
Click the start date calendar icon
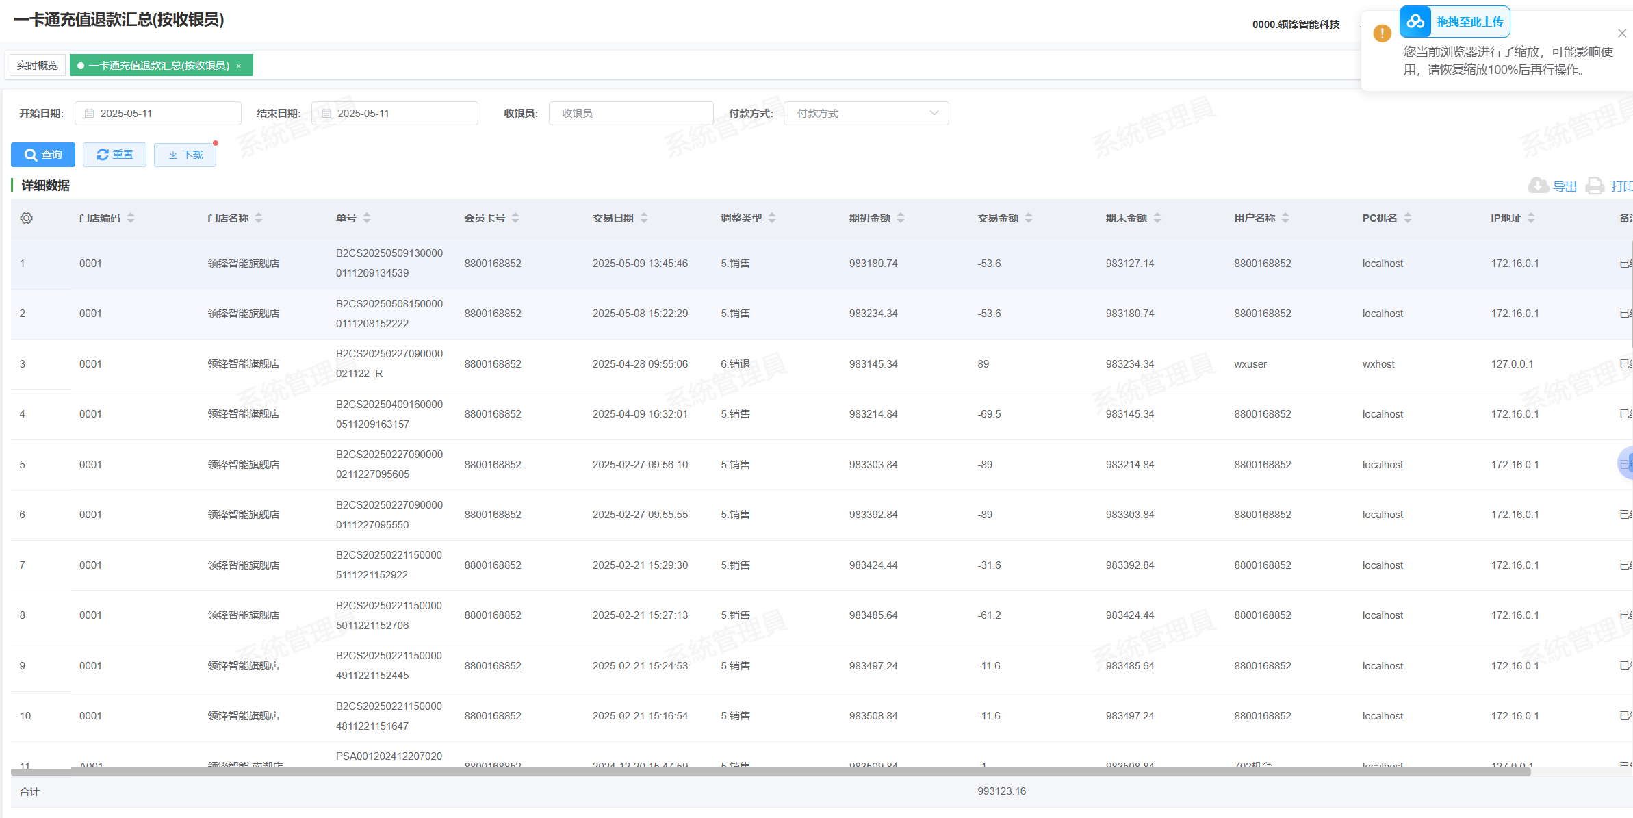[89, 114]
